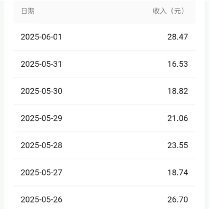Click middle of the 2025-05-27 row
Image resolution: width=211 pixels, height=209 pixels.
coord(104,173)
